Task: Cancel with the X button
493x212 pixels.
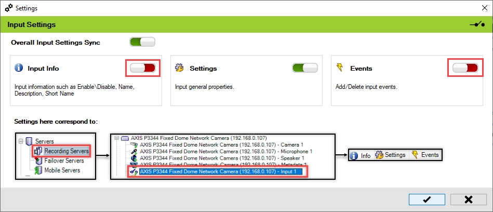Action: click(x=468, y=200)
